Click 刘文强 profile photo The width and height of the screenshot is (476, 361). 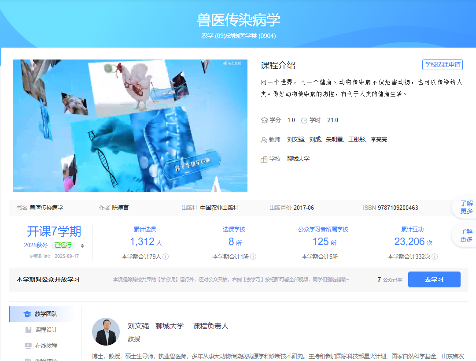106,331
